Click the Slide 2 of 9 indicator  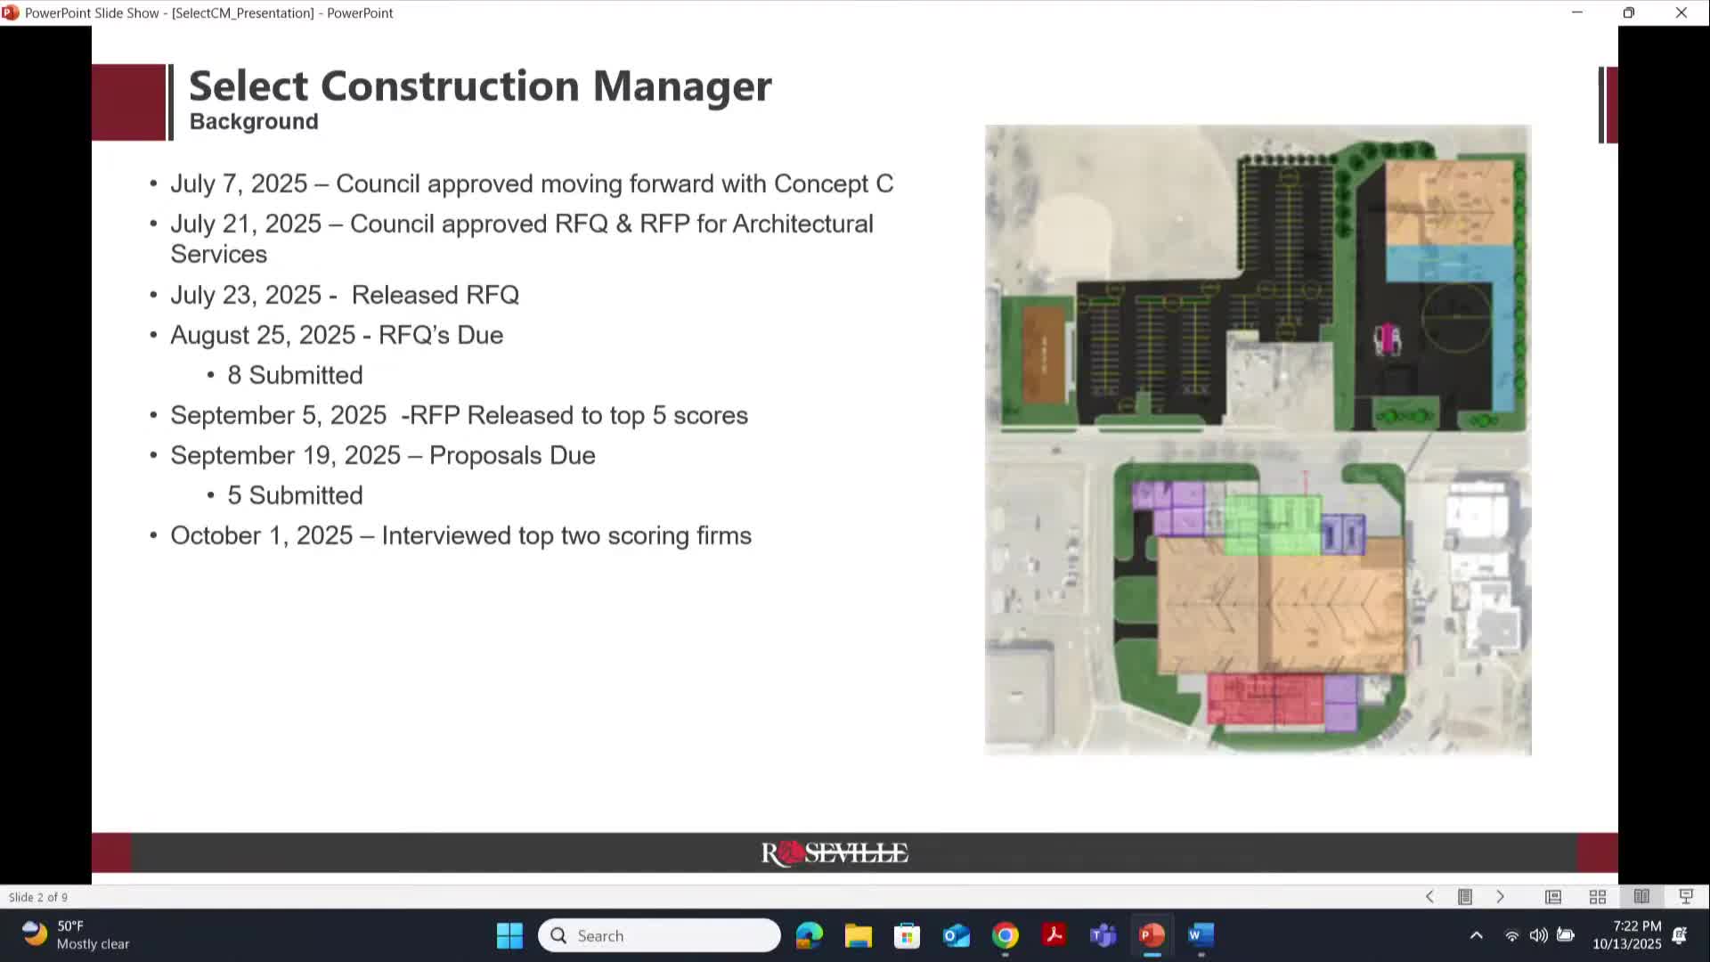[x=38, y=897]
